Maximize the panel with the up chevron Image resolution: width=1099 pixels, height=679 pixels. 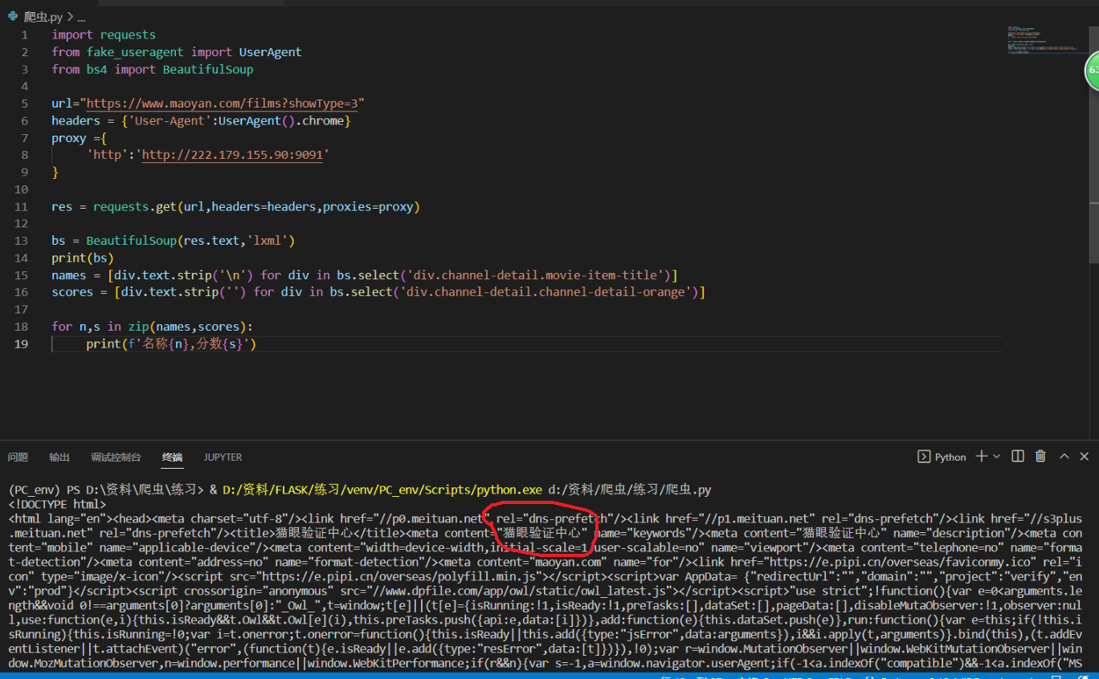[x=1064, y=456]
